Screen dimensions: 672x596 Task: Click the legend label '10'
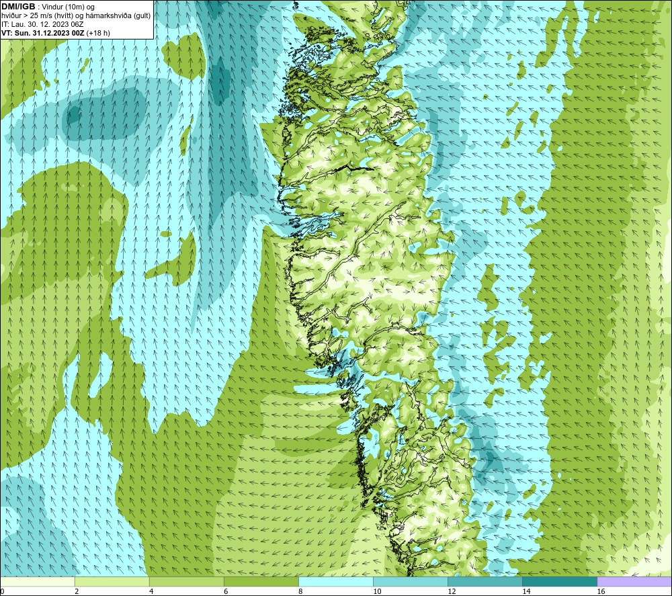pos(377,591)
